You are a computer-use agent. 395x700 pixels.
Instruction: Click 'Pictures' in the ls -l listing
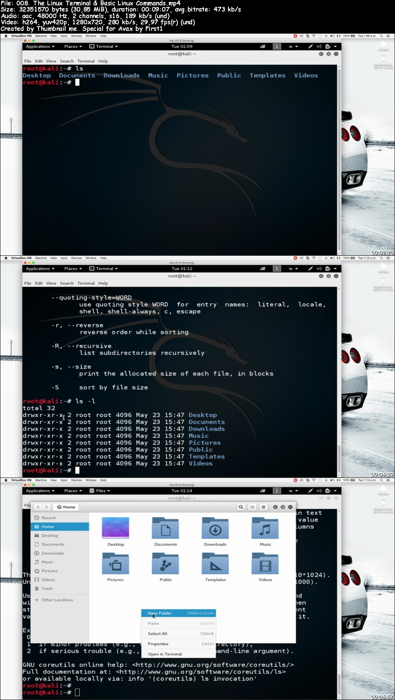204,443
